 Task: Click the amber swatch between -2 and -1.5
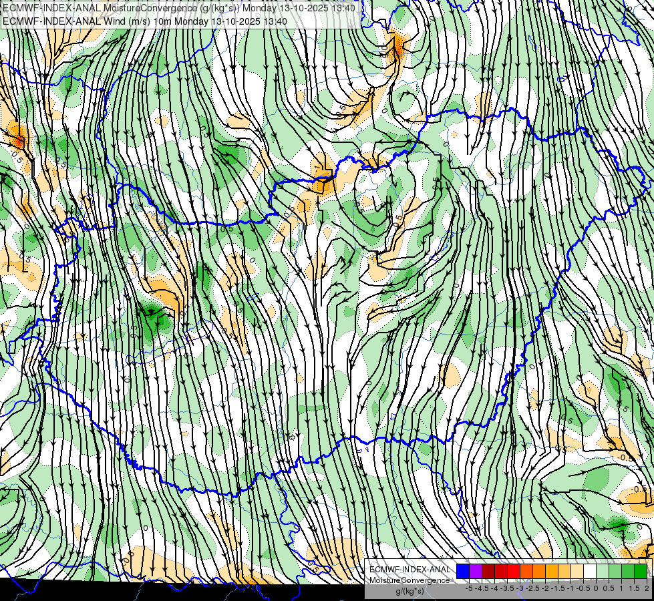coord(552,571)
